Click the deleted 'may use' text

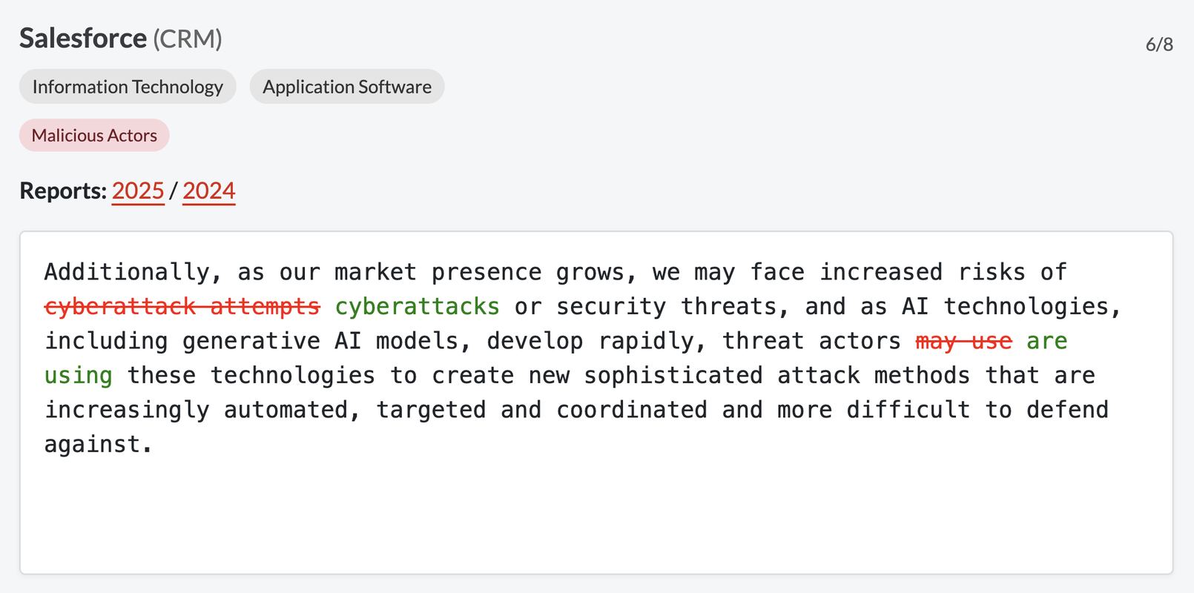[963, 341]
